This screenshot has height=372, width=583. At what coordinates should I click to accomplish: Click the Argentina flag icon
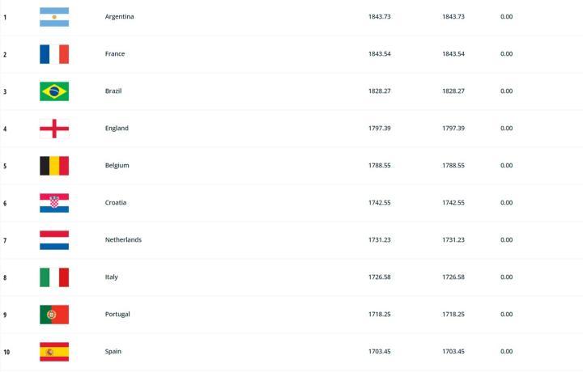coord(54,17)
